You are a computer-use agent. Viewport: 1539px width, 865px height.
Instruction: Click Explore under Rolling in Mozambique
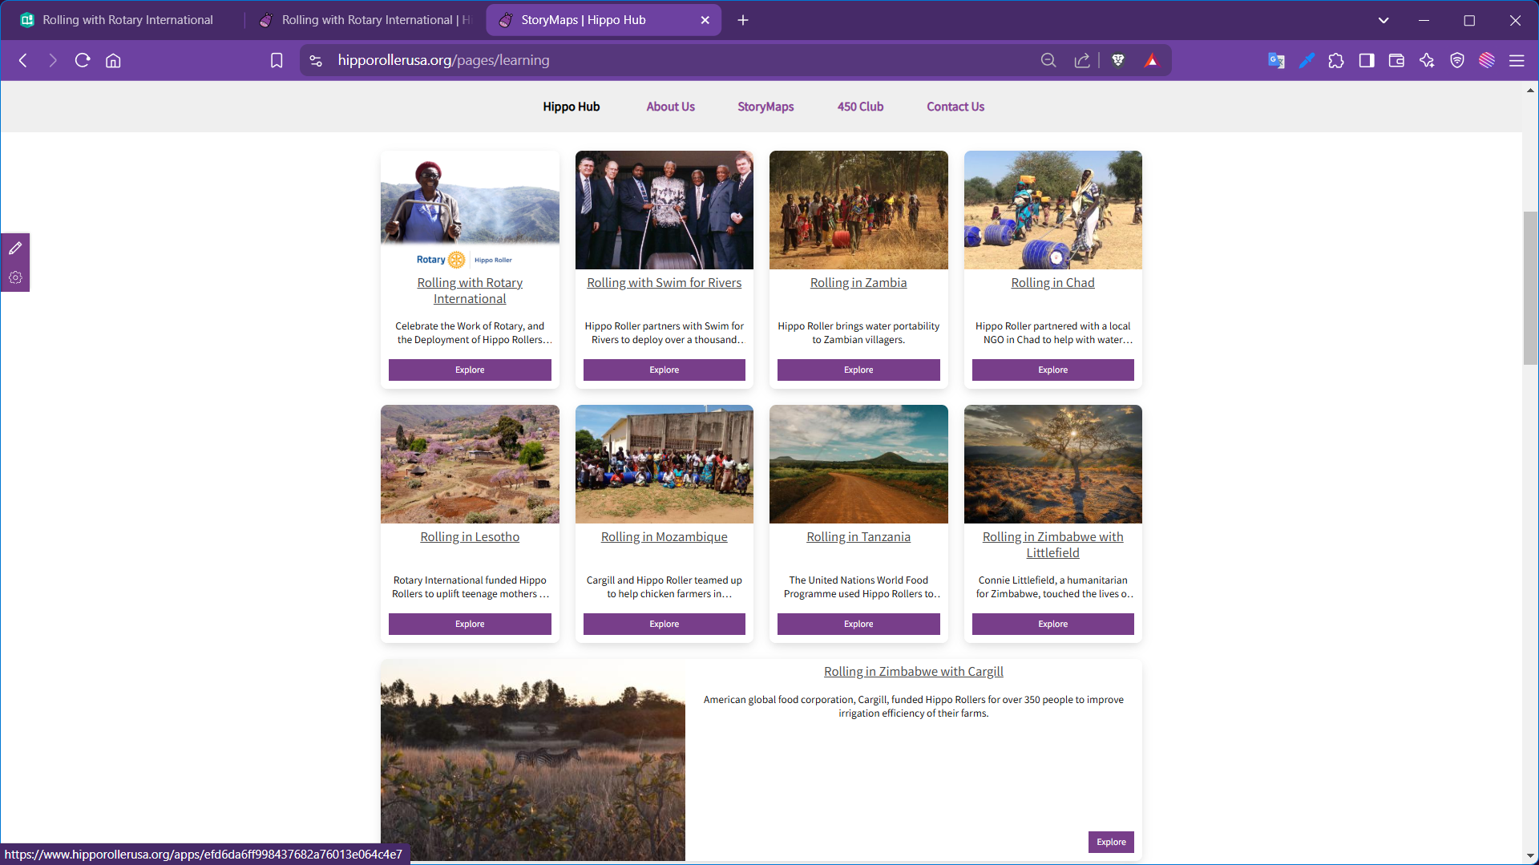[664, 624]
